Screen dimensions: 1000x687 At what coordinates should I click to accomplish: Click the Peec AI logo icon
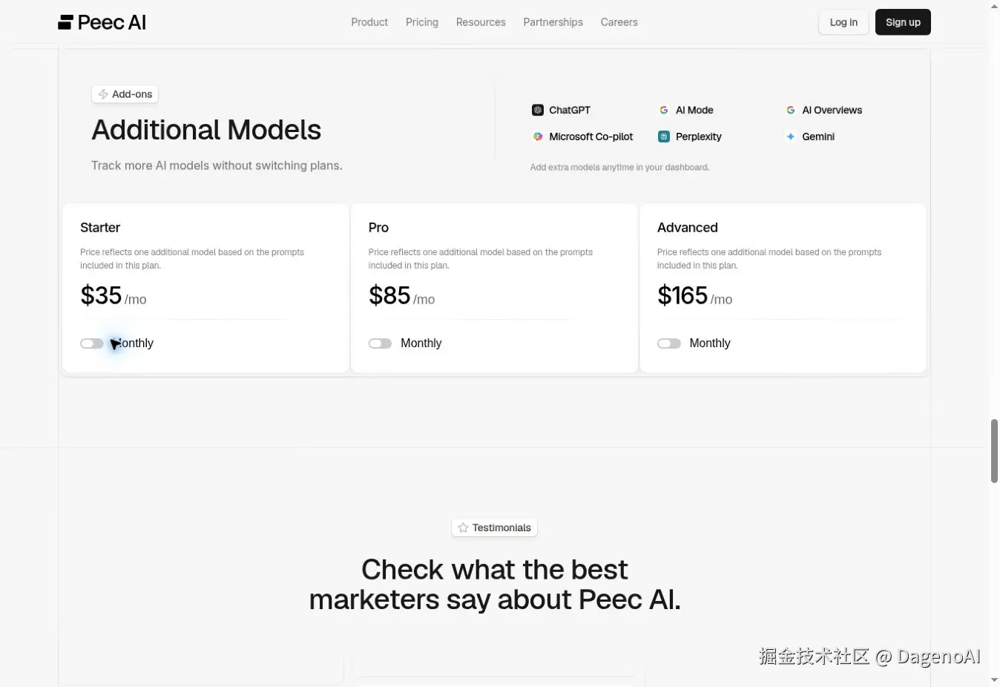(x=65, y=22)
